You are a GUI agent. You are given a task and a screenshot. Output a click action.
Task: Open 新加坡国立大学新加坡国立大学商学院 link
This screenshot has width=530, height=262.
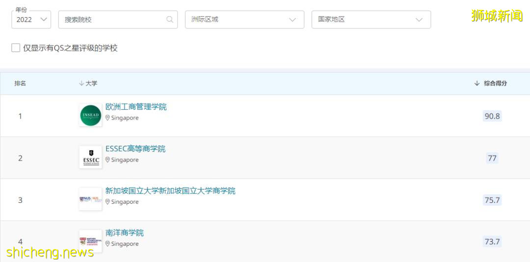point(170,191)
